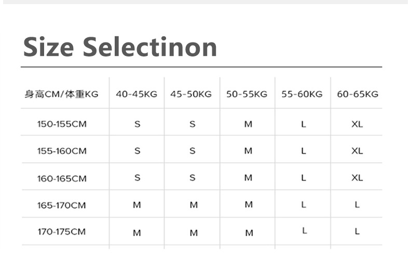410x273 pixels.
Task: Select the 165-170CM row label
Action: (x=62, y=205)
